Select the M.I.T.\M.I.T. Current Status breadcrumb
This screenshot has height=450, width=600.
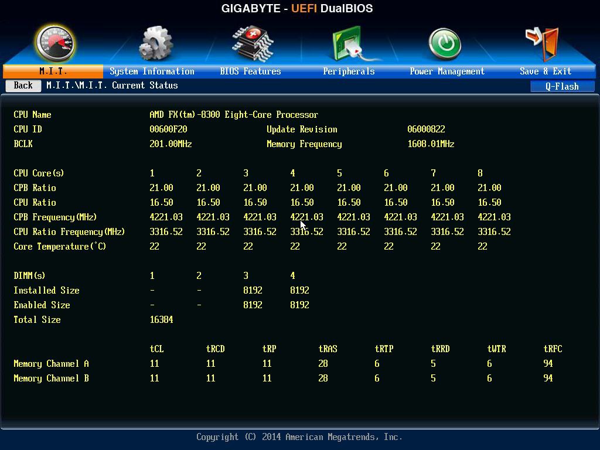pyautogui.click(x=112, y=86)
